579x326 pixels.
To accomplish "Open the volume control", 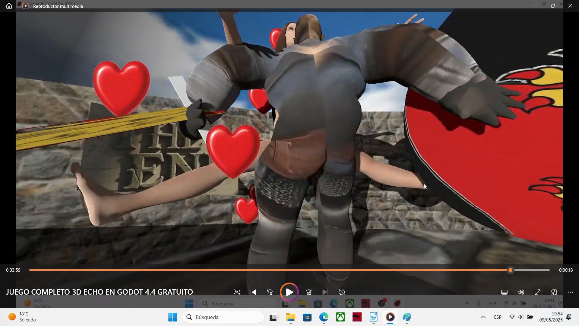I will 521,292.
